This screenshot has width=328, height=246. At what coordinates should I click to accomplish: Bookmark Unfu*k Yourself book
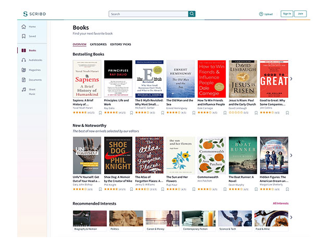click(x=100, y=189)
